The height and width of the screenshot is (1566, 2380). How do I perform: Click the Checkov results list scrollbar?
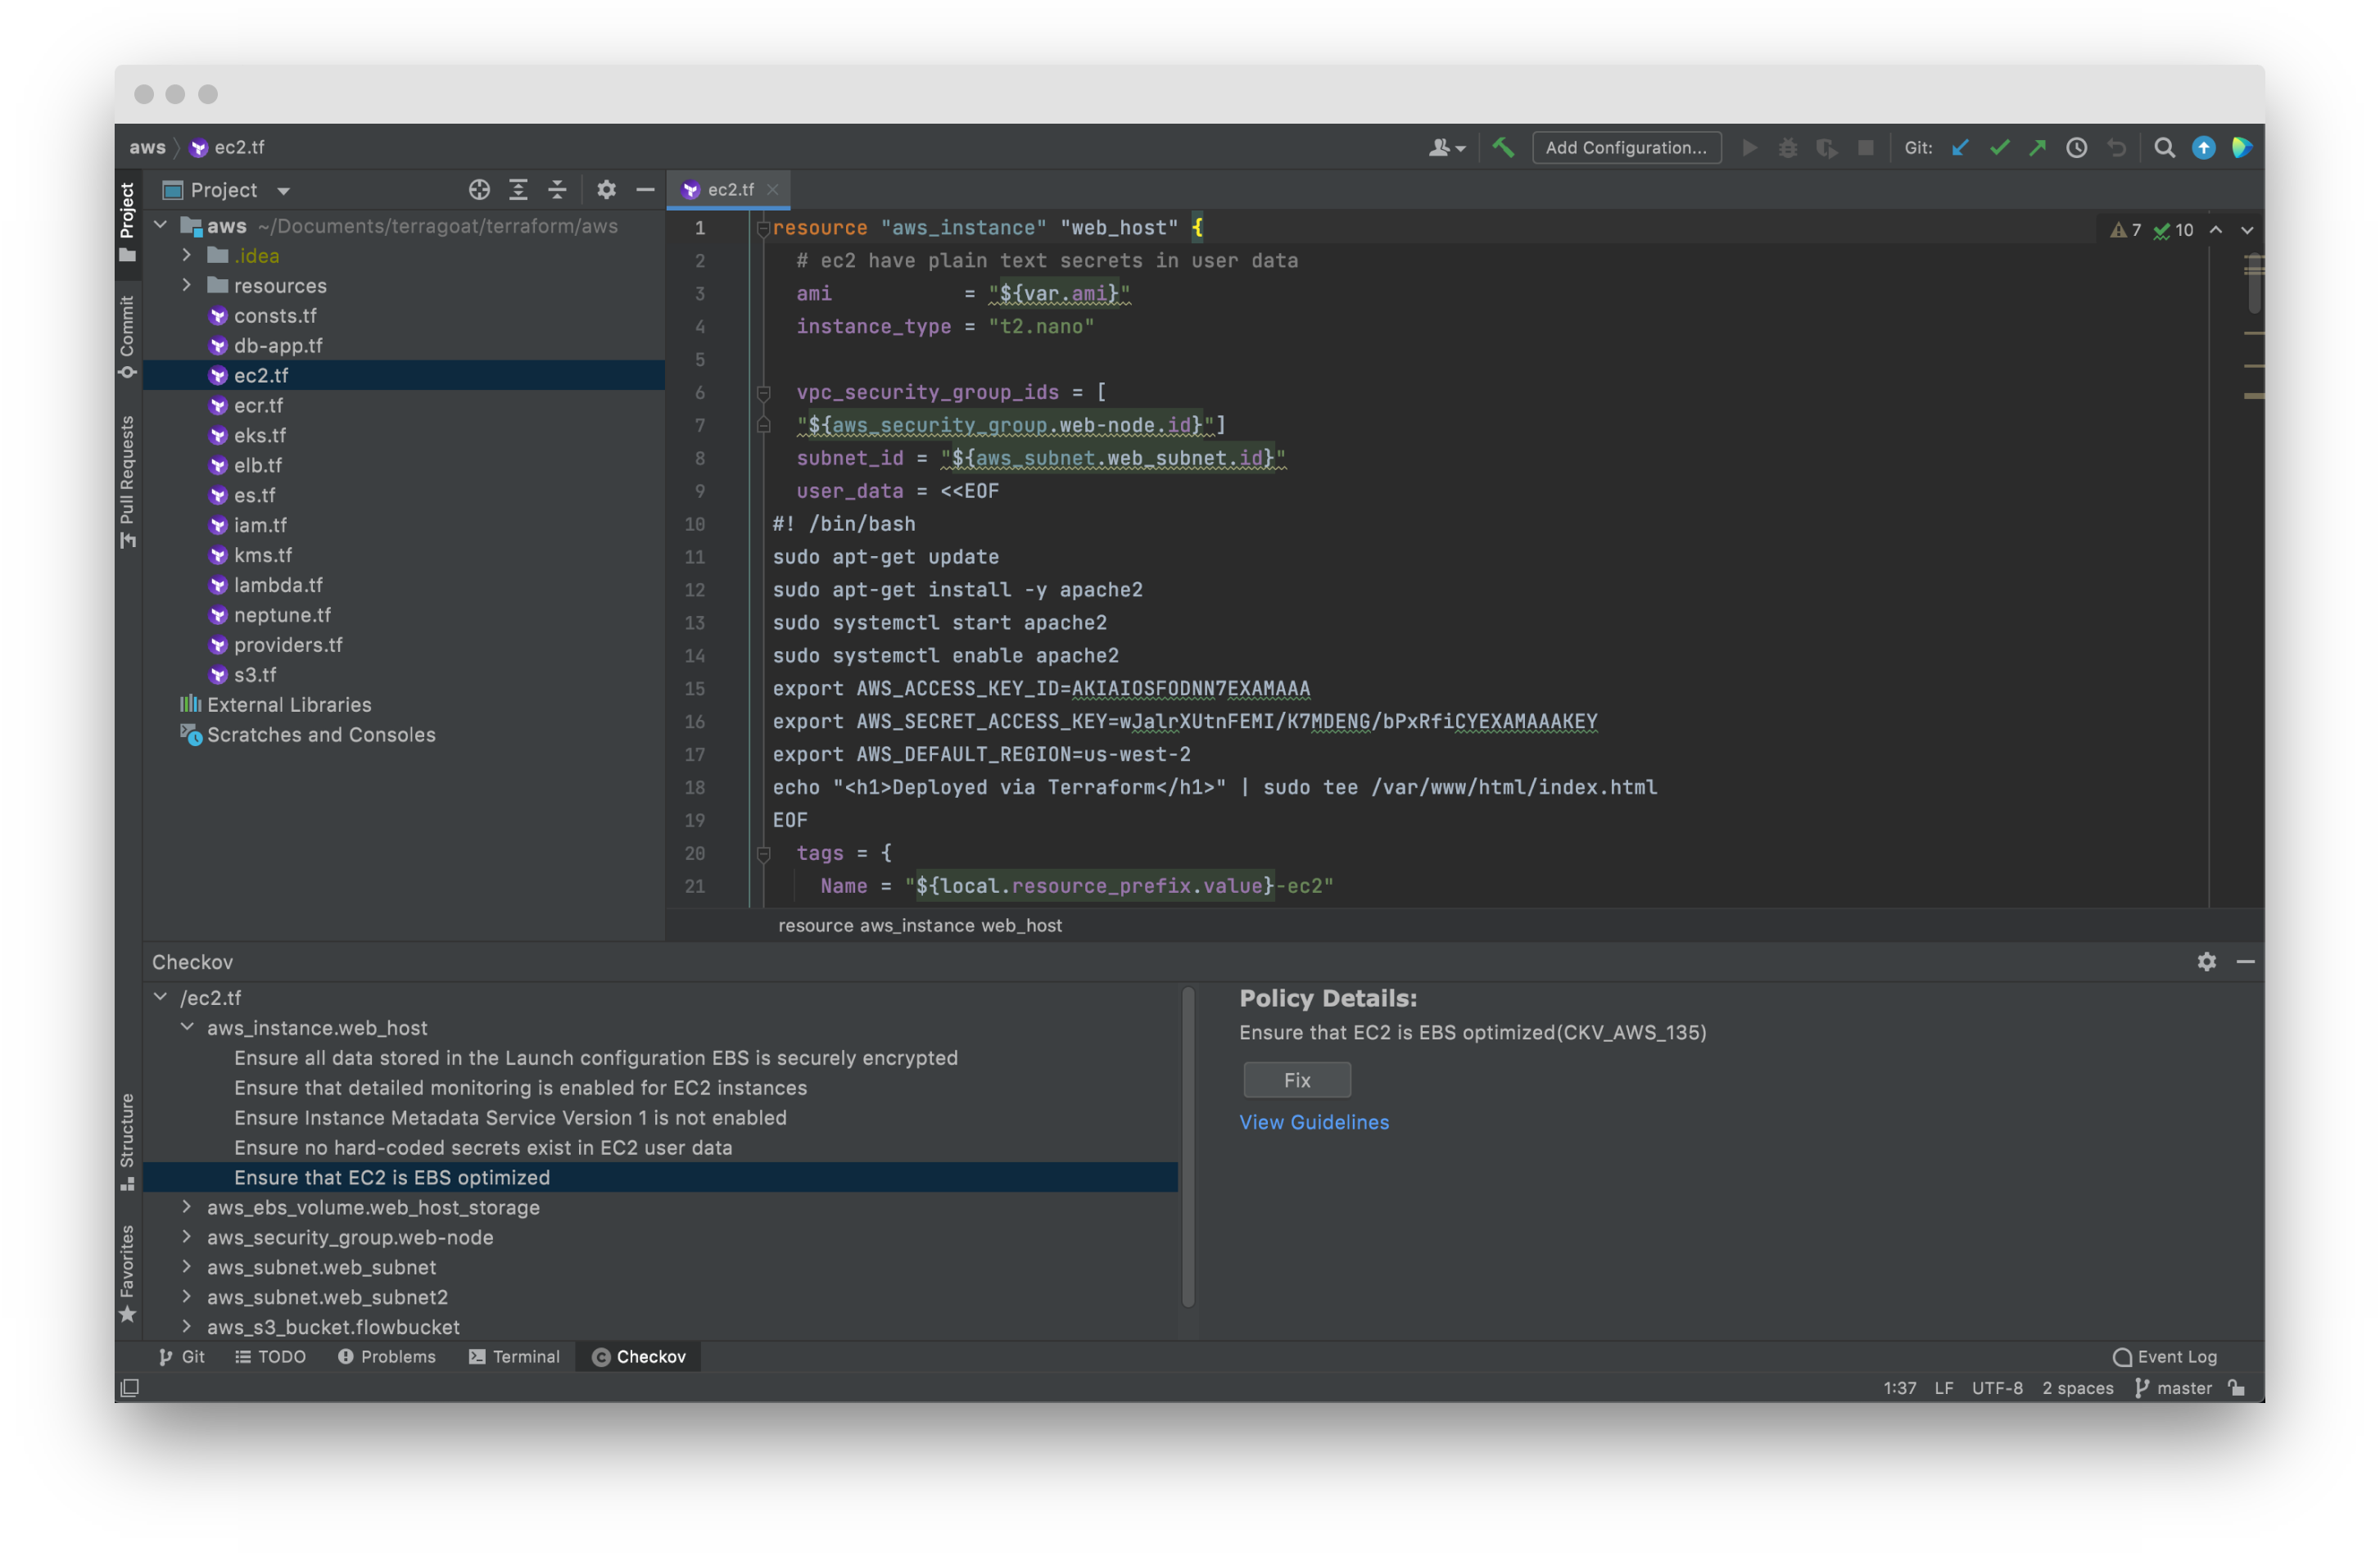pyautogui.click(x=1188, y=1146)
